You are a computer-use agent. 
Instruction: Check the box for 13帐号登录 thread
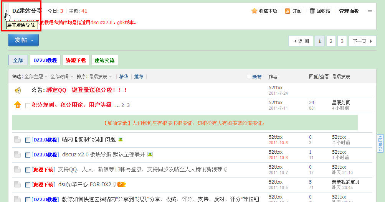coord(28,170)
